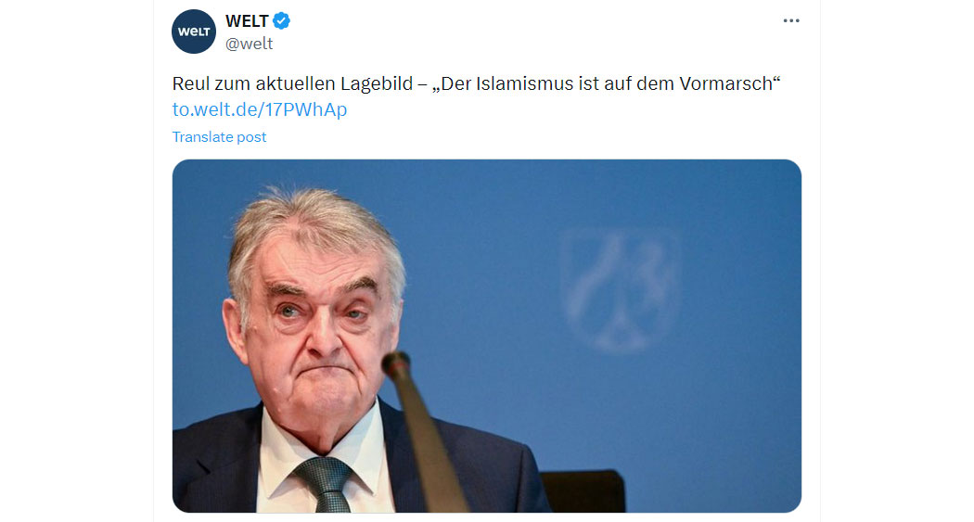The height and width of the screenshot is (522, 974).
Task: Follow the to.welt.de/17PWhAp link
Action: tap(260, 109)
